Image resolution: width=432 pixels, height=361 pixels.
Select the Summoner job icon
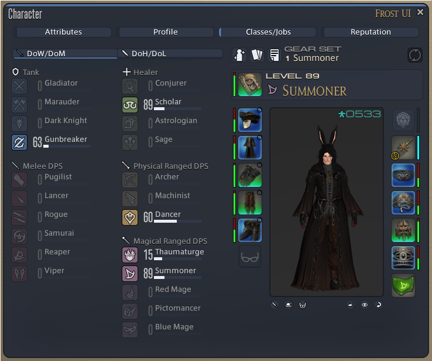click(x=130, y=274)
